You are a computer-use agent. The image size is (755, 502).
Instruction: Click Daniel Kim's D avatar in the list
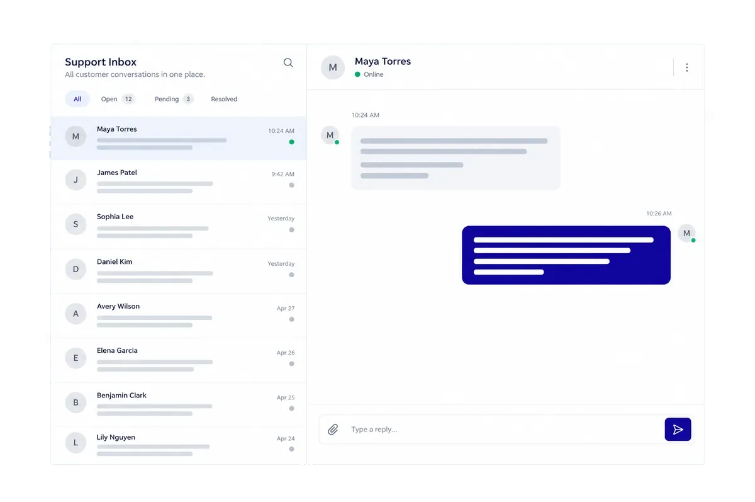point(75,269)
